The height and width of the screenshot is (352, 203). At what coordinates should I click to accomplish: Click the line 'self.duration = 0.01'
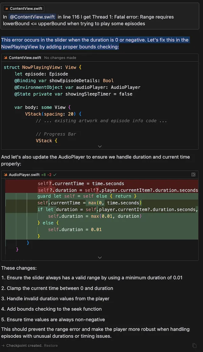(x=75, y=230)
